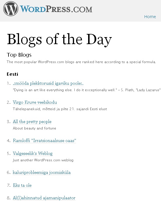Click 'Just another WordPress.com weblog' text

[x=43, y=160]
